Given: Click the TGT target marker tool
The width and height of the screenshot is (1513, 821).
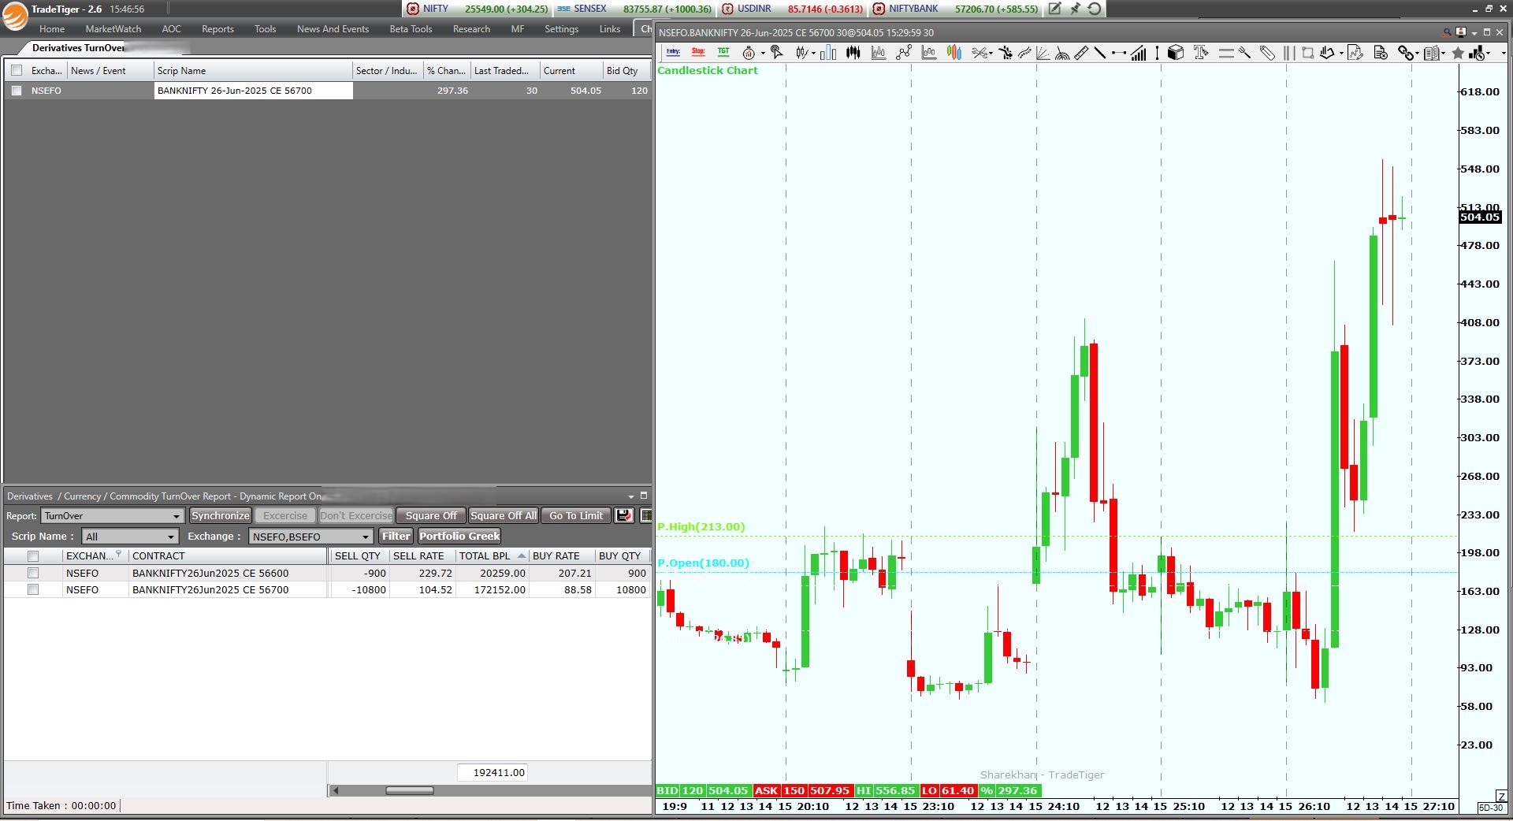Looking at the screenshot, I should click(x=723, y=52).
